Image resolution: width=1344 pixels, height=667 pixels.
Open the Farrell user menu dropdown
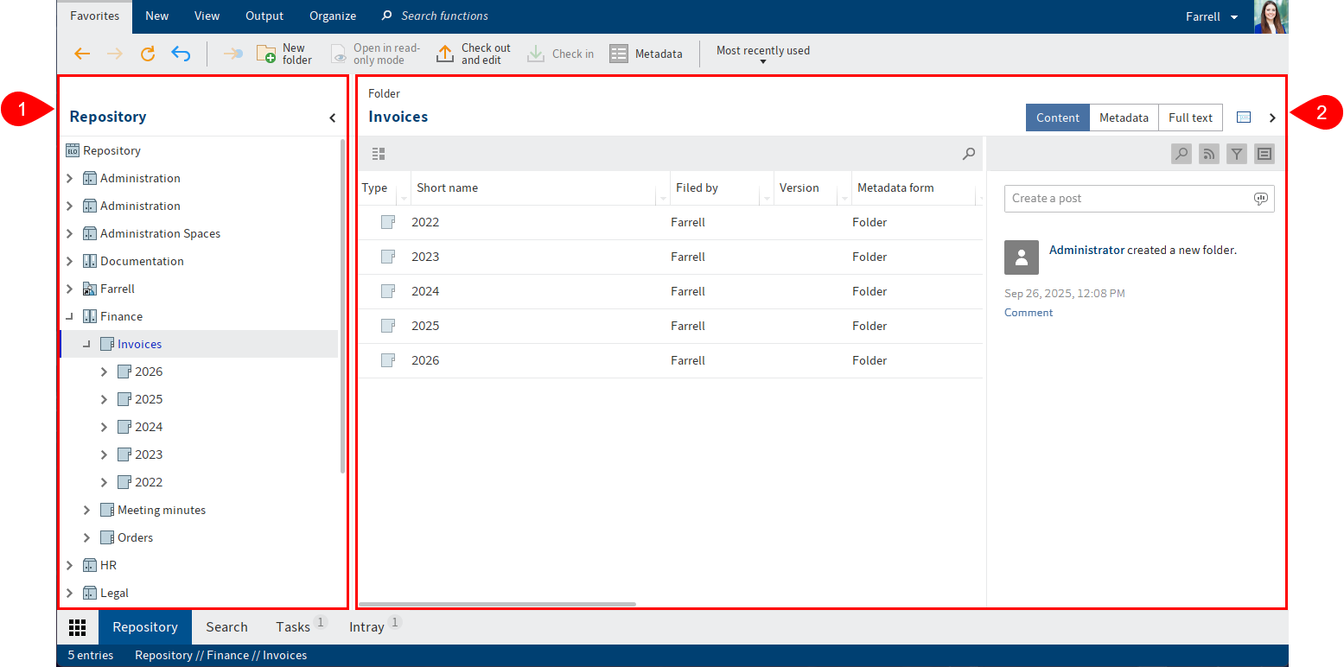point(1212,17)
